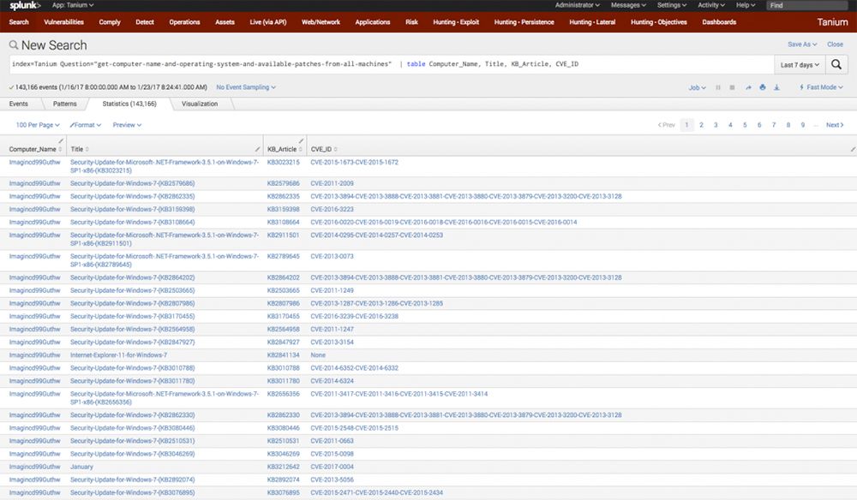Click the January title cell
The height and width of the screenshot is (500, 857).
(x=81, y=467)
